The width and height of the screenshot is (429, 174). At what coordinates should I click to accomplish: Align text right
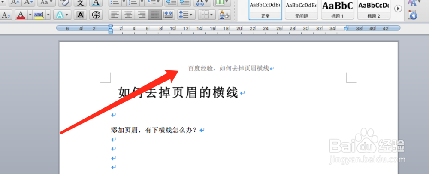[142, 15]
